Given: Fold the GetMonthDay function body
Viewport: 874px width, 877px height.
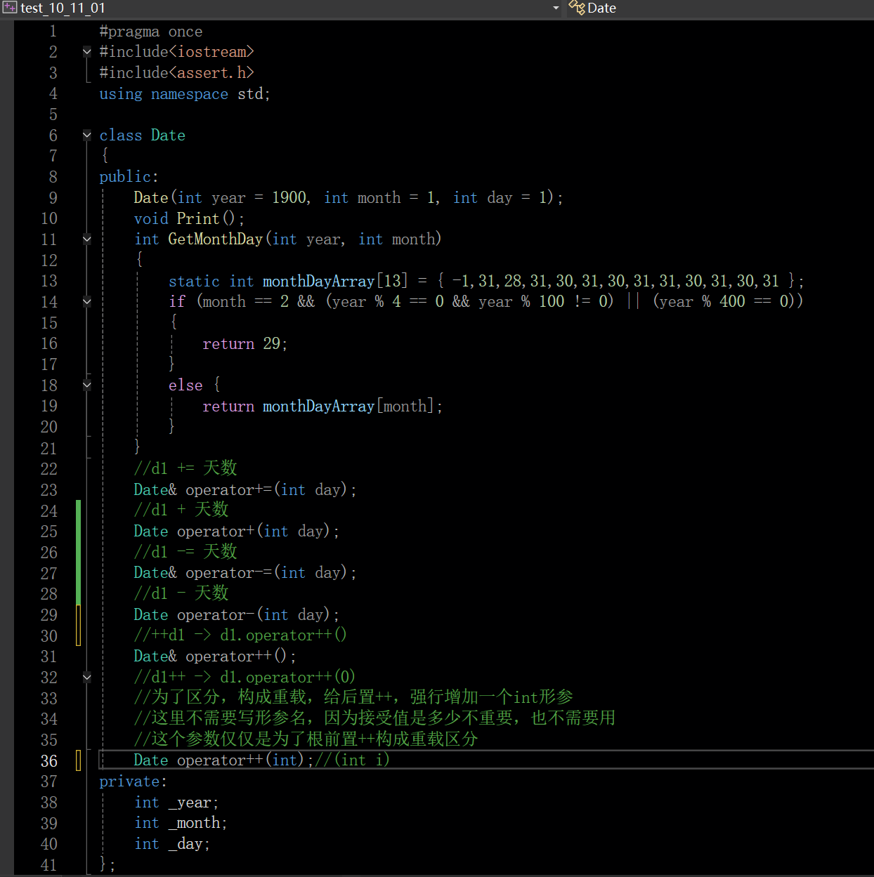Looking at the screenshot, I should (x=87, y=239).
